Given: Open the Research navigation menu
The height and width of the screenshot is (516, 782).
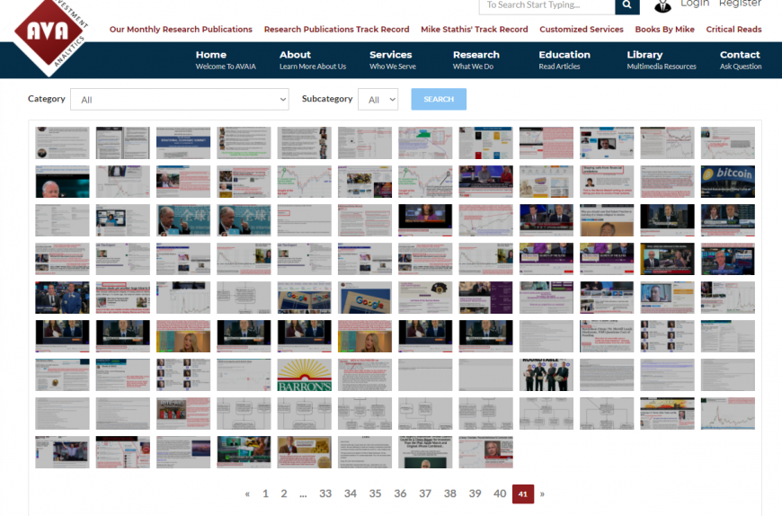Looking at the screenshot, I should [x=475, y=59].
